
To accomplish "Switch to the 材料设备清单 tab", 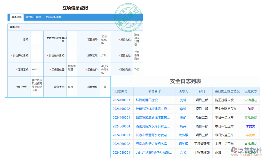I will [x=54, y=17].
